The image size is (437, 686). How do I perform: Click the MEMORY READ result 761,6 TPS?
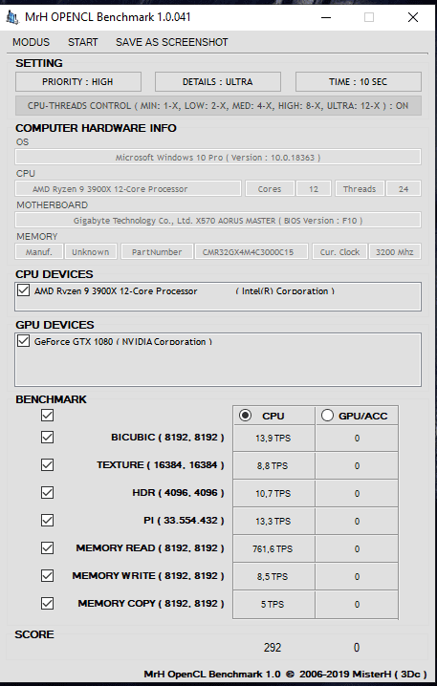(x=273, y=548)
